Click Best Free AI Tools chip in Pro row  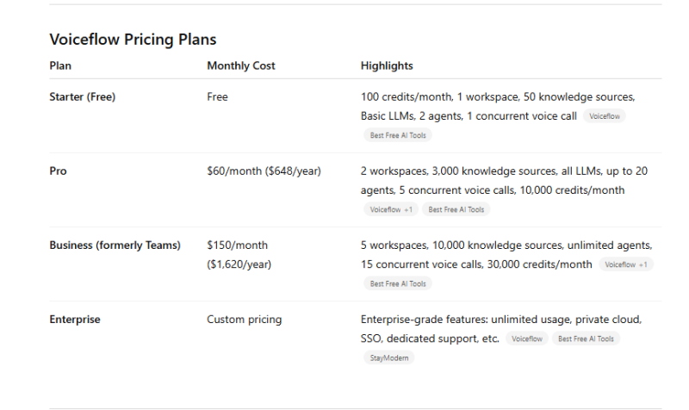pyautogui.click(x=456, y=209)
